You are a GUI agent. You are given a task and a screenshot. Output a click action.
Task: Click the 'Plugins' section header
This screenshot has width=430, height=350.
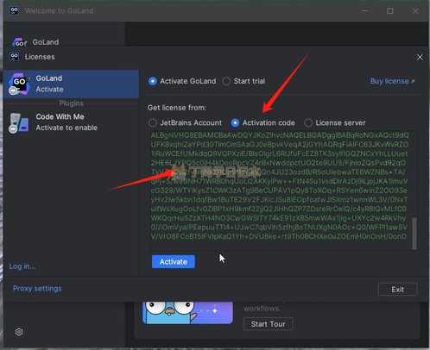click(72, 103)
